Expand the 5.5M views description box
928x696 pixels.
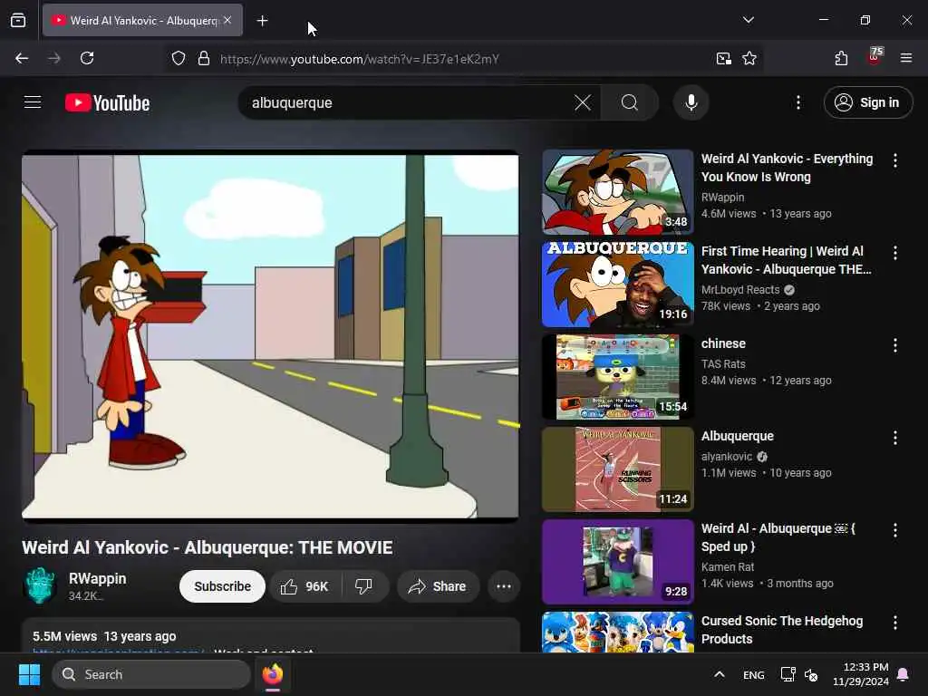click(270, 635)
